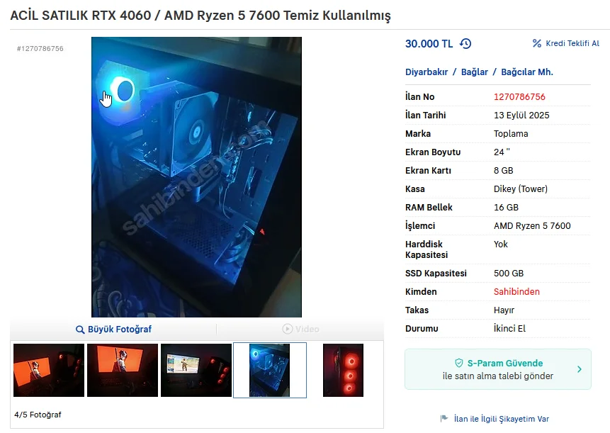Open the Diyarbakır location link
The image size is (610, 433).
coord(427,72)
